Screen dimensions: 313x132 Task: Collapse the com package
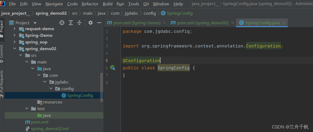point(39,75)
